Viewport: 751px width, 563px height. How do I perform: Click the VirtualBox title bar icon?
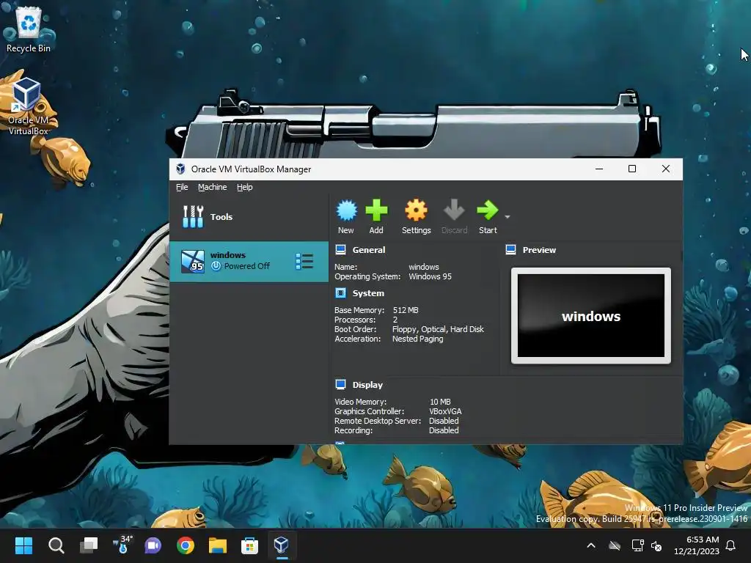pos(180,169)
